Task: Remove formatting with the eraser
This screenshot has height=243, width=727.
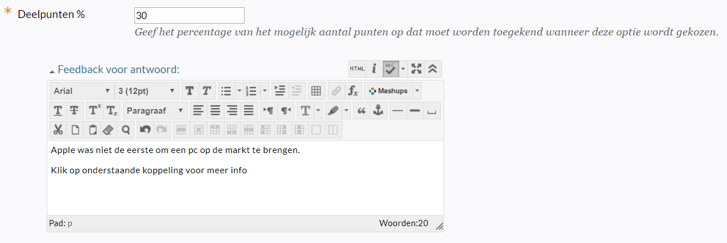Action: coord(108,129)
